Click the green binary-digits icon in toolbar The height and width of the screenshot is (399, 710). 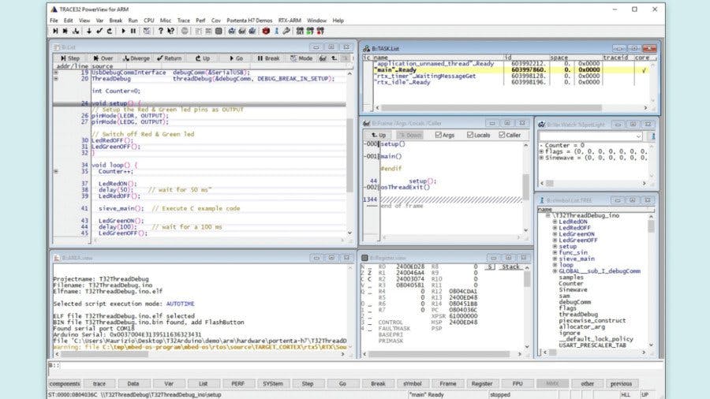tap(310, 32)
